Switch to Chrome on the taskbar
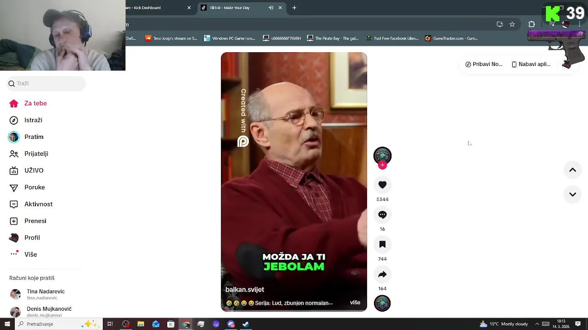 (x=186, y=324)
